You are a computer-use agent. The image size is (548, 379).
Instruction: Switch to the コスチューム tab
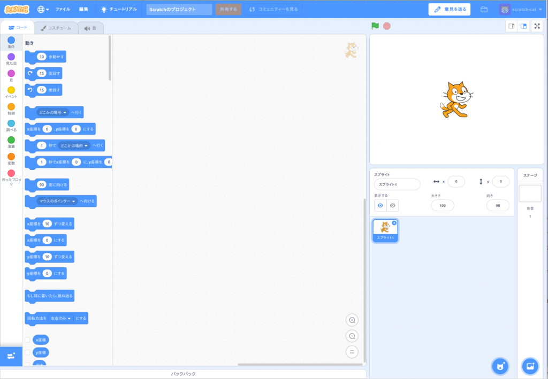56,28
